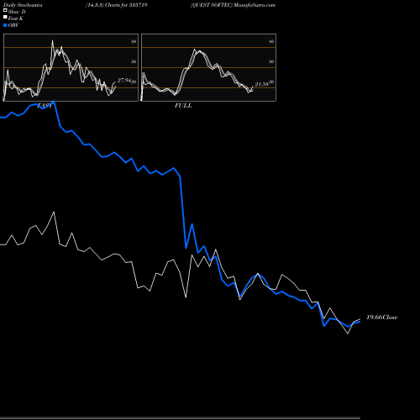This screenshot has width=420, height=420.
Task: Click the 'Slow D' legend label
Action: (17, 12)
